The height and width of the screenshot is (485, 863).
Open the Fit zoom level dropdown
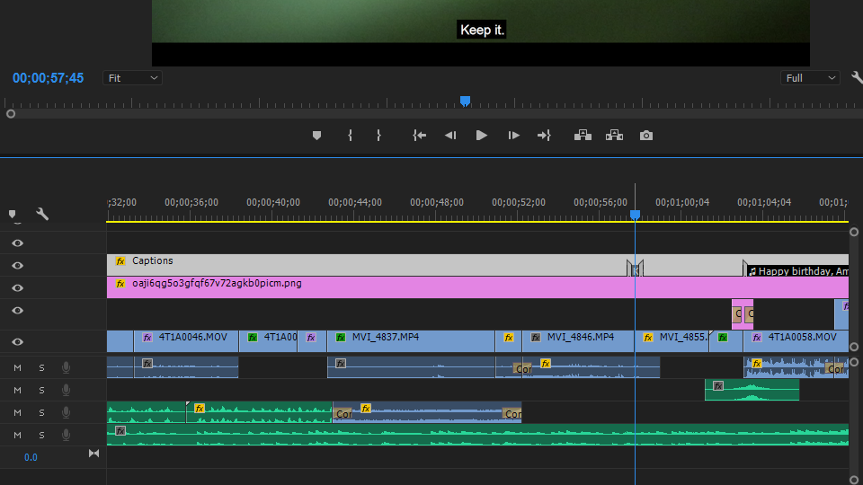pyautogui.click(x=132, y=78)
